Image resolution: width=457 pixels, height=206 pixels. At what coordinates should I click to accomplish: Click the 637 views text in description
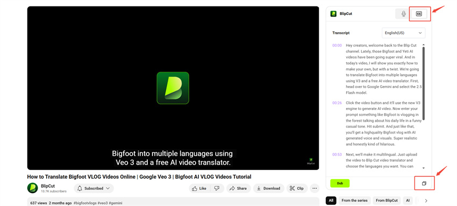click(39, 203)
